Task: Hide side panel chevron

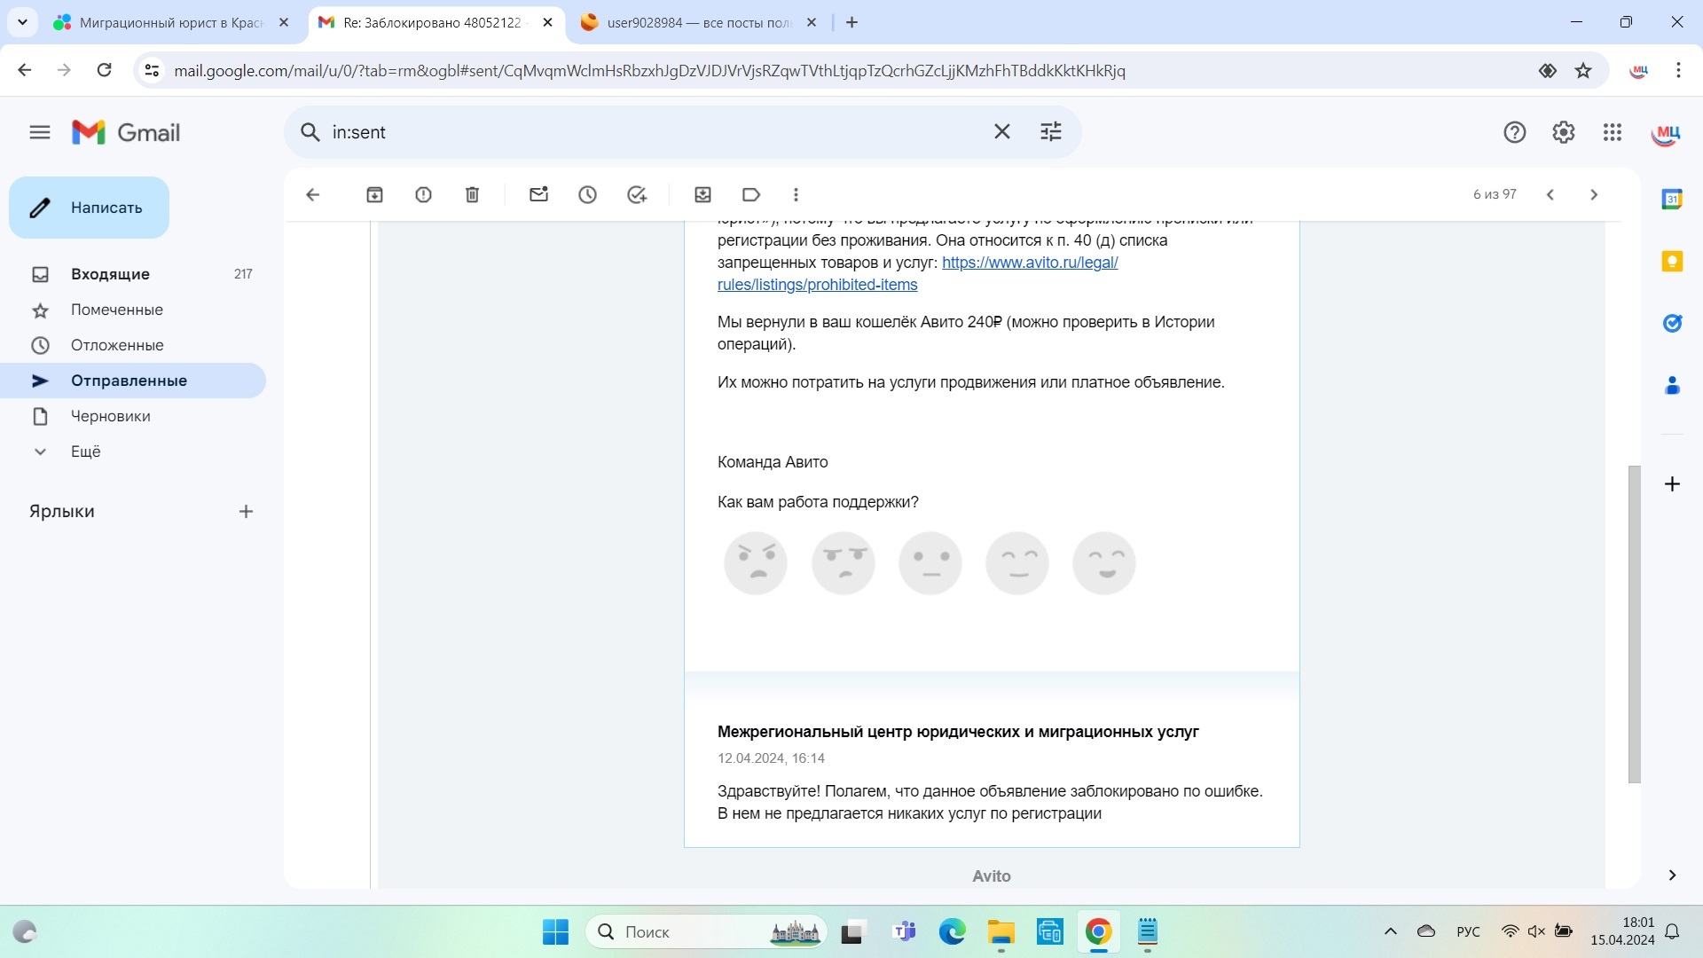Action: pyautogui.click(x=1672, y=876)
